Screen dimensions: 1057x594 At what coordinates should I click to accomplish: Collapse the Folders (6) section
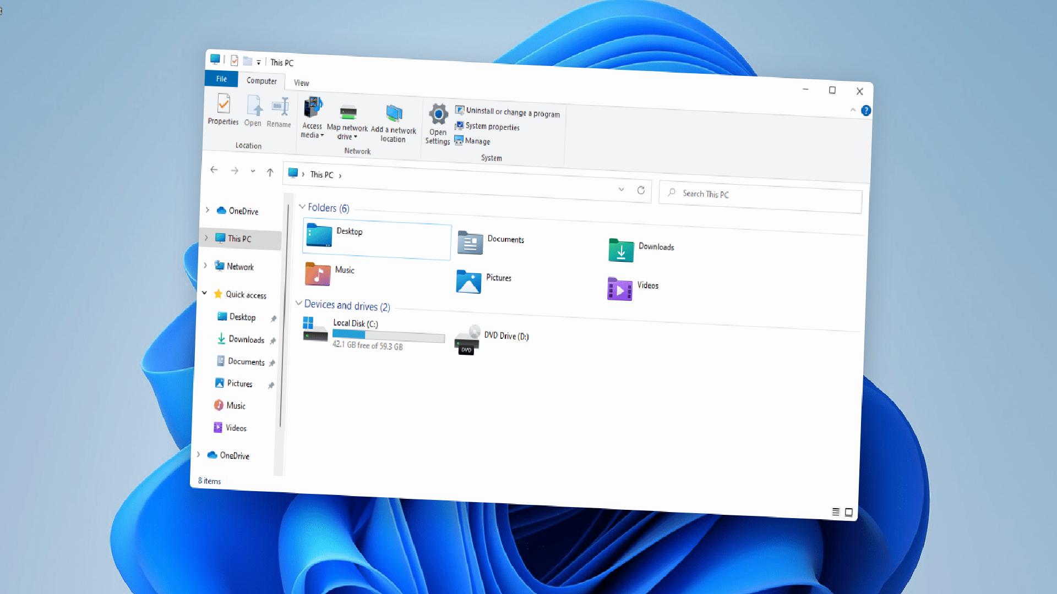[302, 207]
